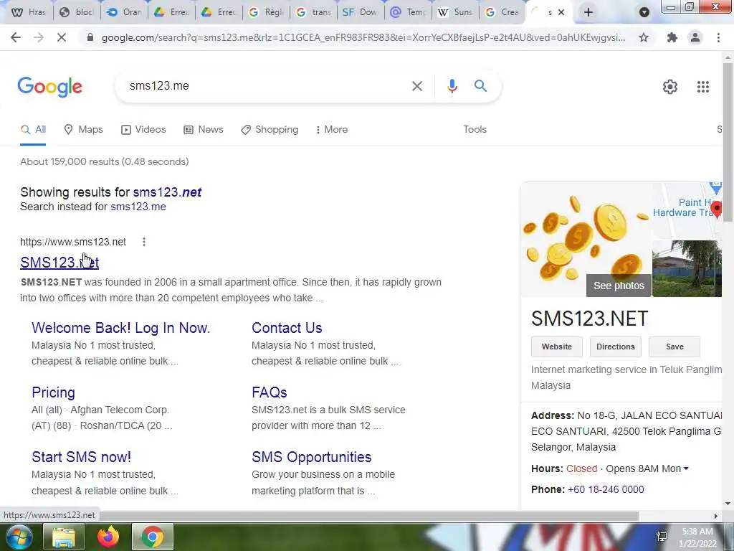Clear the search box with X icon
The image size is (734, 551).
[x=416, y=86]
